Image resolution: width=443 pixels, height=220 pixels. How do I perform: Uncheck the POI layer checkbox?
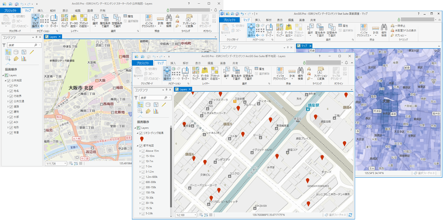(x=11, y=86)
